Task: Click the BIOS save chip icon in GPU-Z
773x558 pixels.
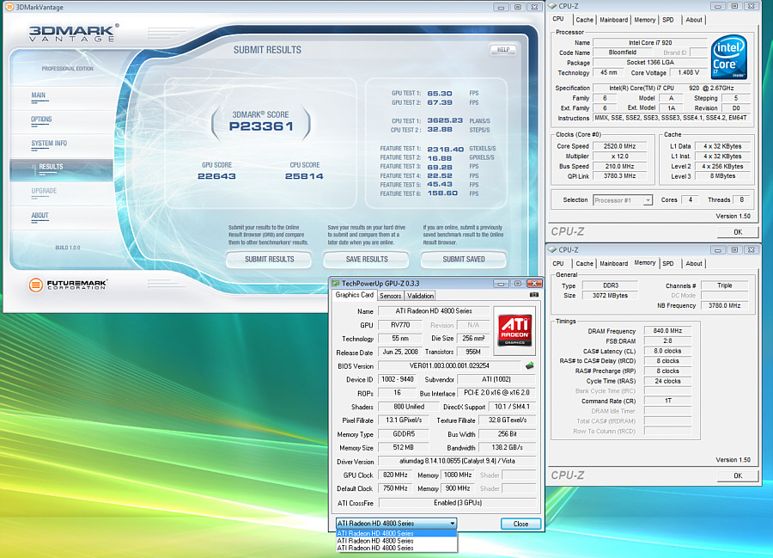Action: pos(529,365)
